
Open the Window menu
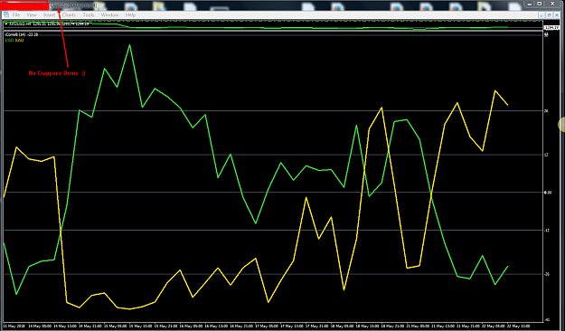(x=109, y=14)
